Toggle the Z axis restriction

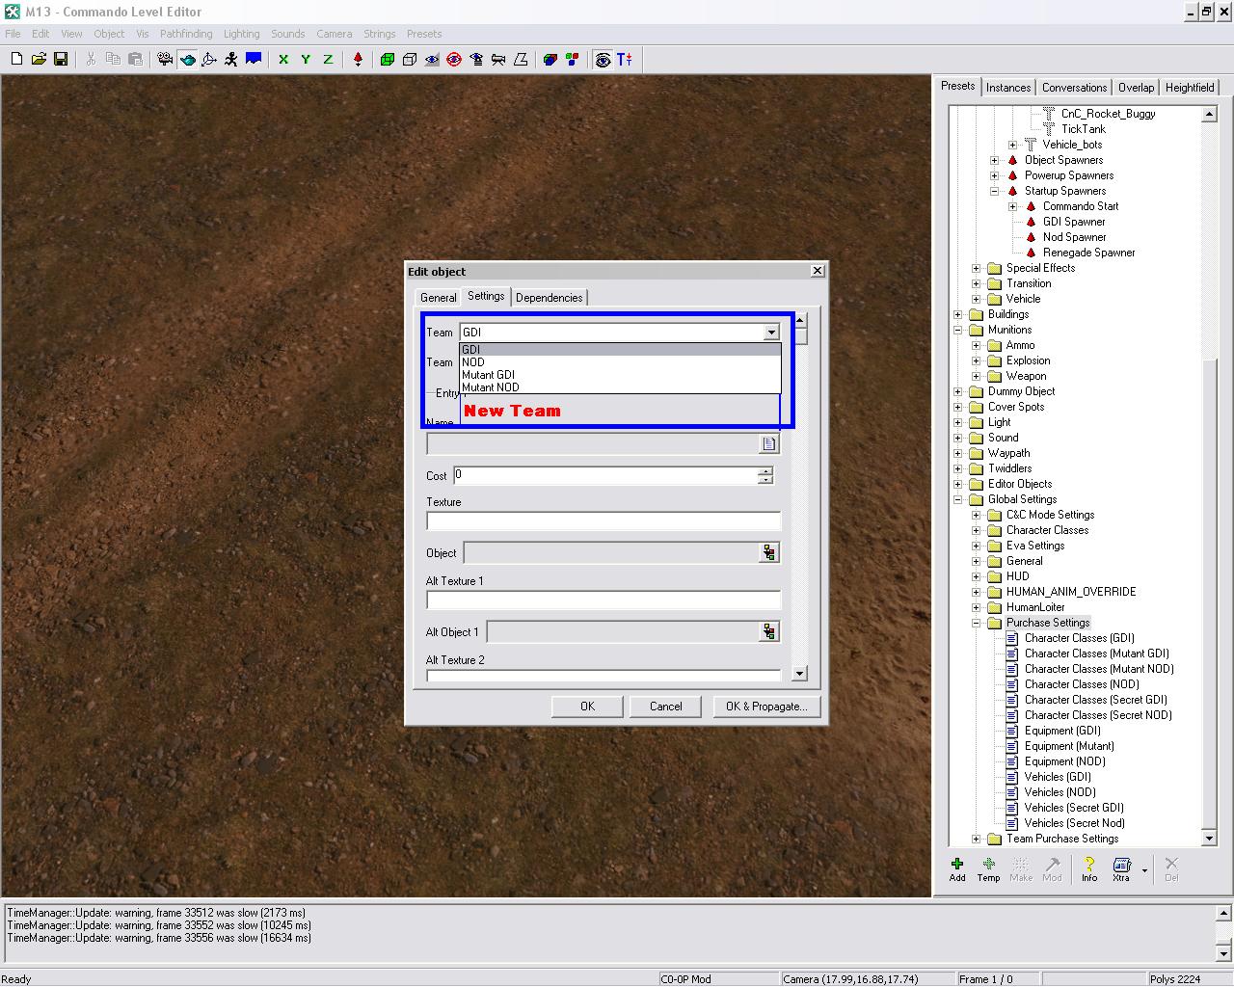(x=328, y=59)
